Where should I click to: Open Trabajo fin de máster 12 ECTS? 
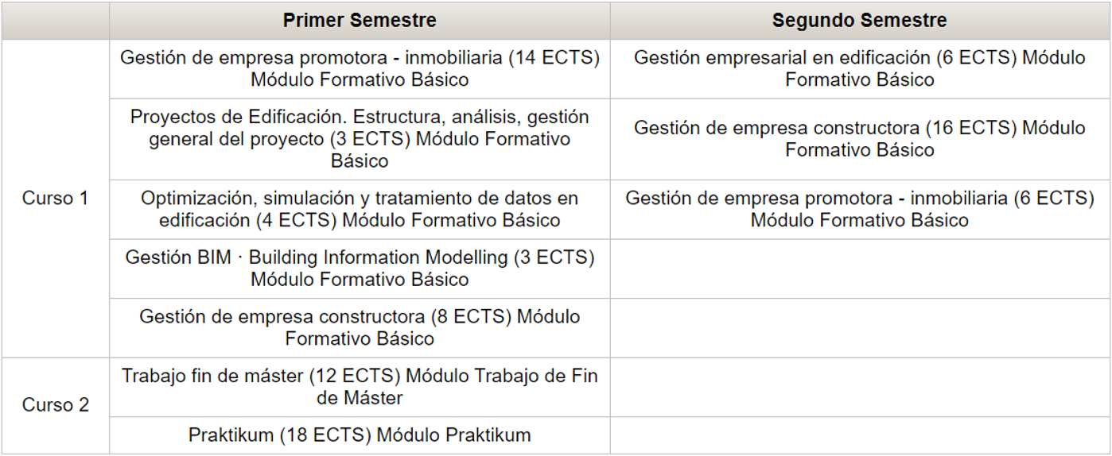360,387
